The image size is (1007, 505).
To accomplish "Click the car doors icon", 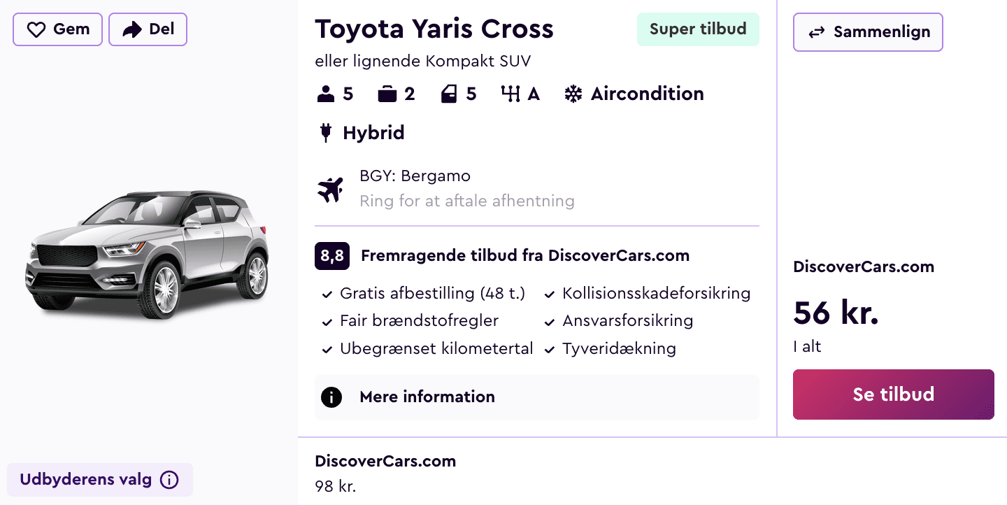I will (x=449, y=94).
